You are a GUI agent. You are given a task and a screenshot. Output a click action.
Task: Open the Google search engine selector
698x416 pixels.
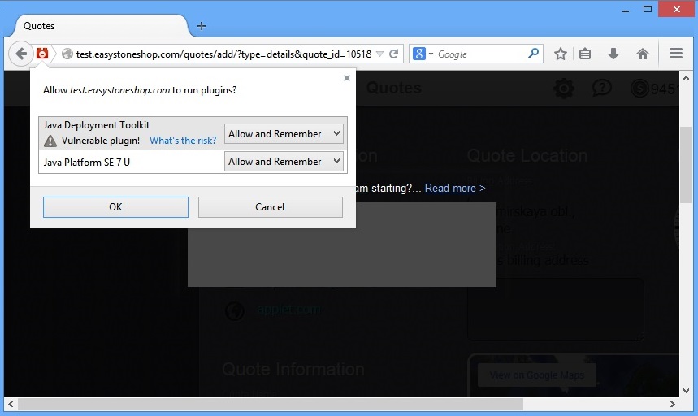pos(423,54)
